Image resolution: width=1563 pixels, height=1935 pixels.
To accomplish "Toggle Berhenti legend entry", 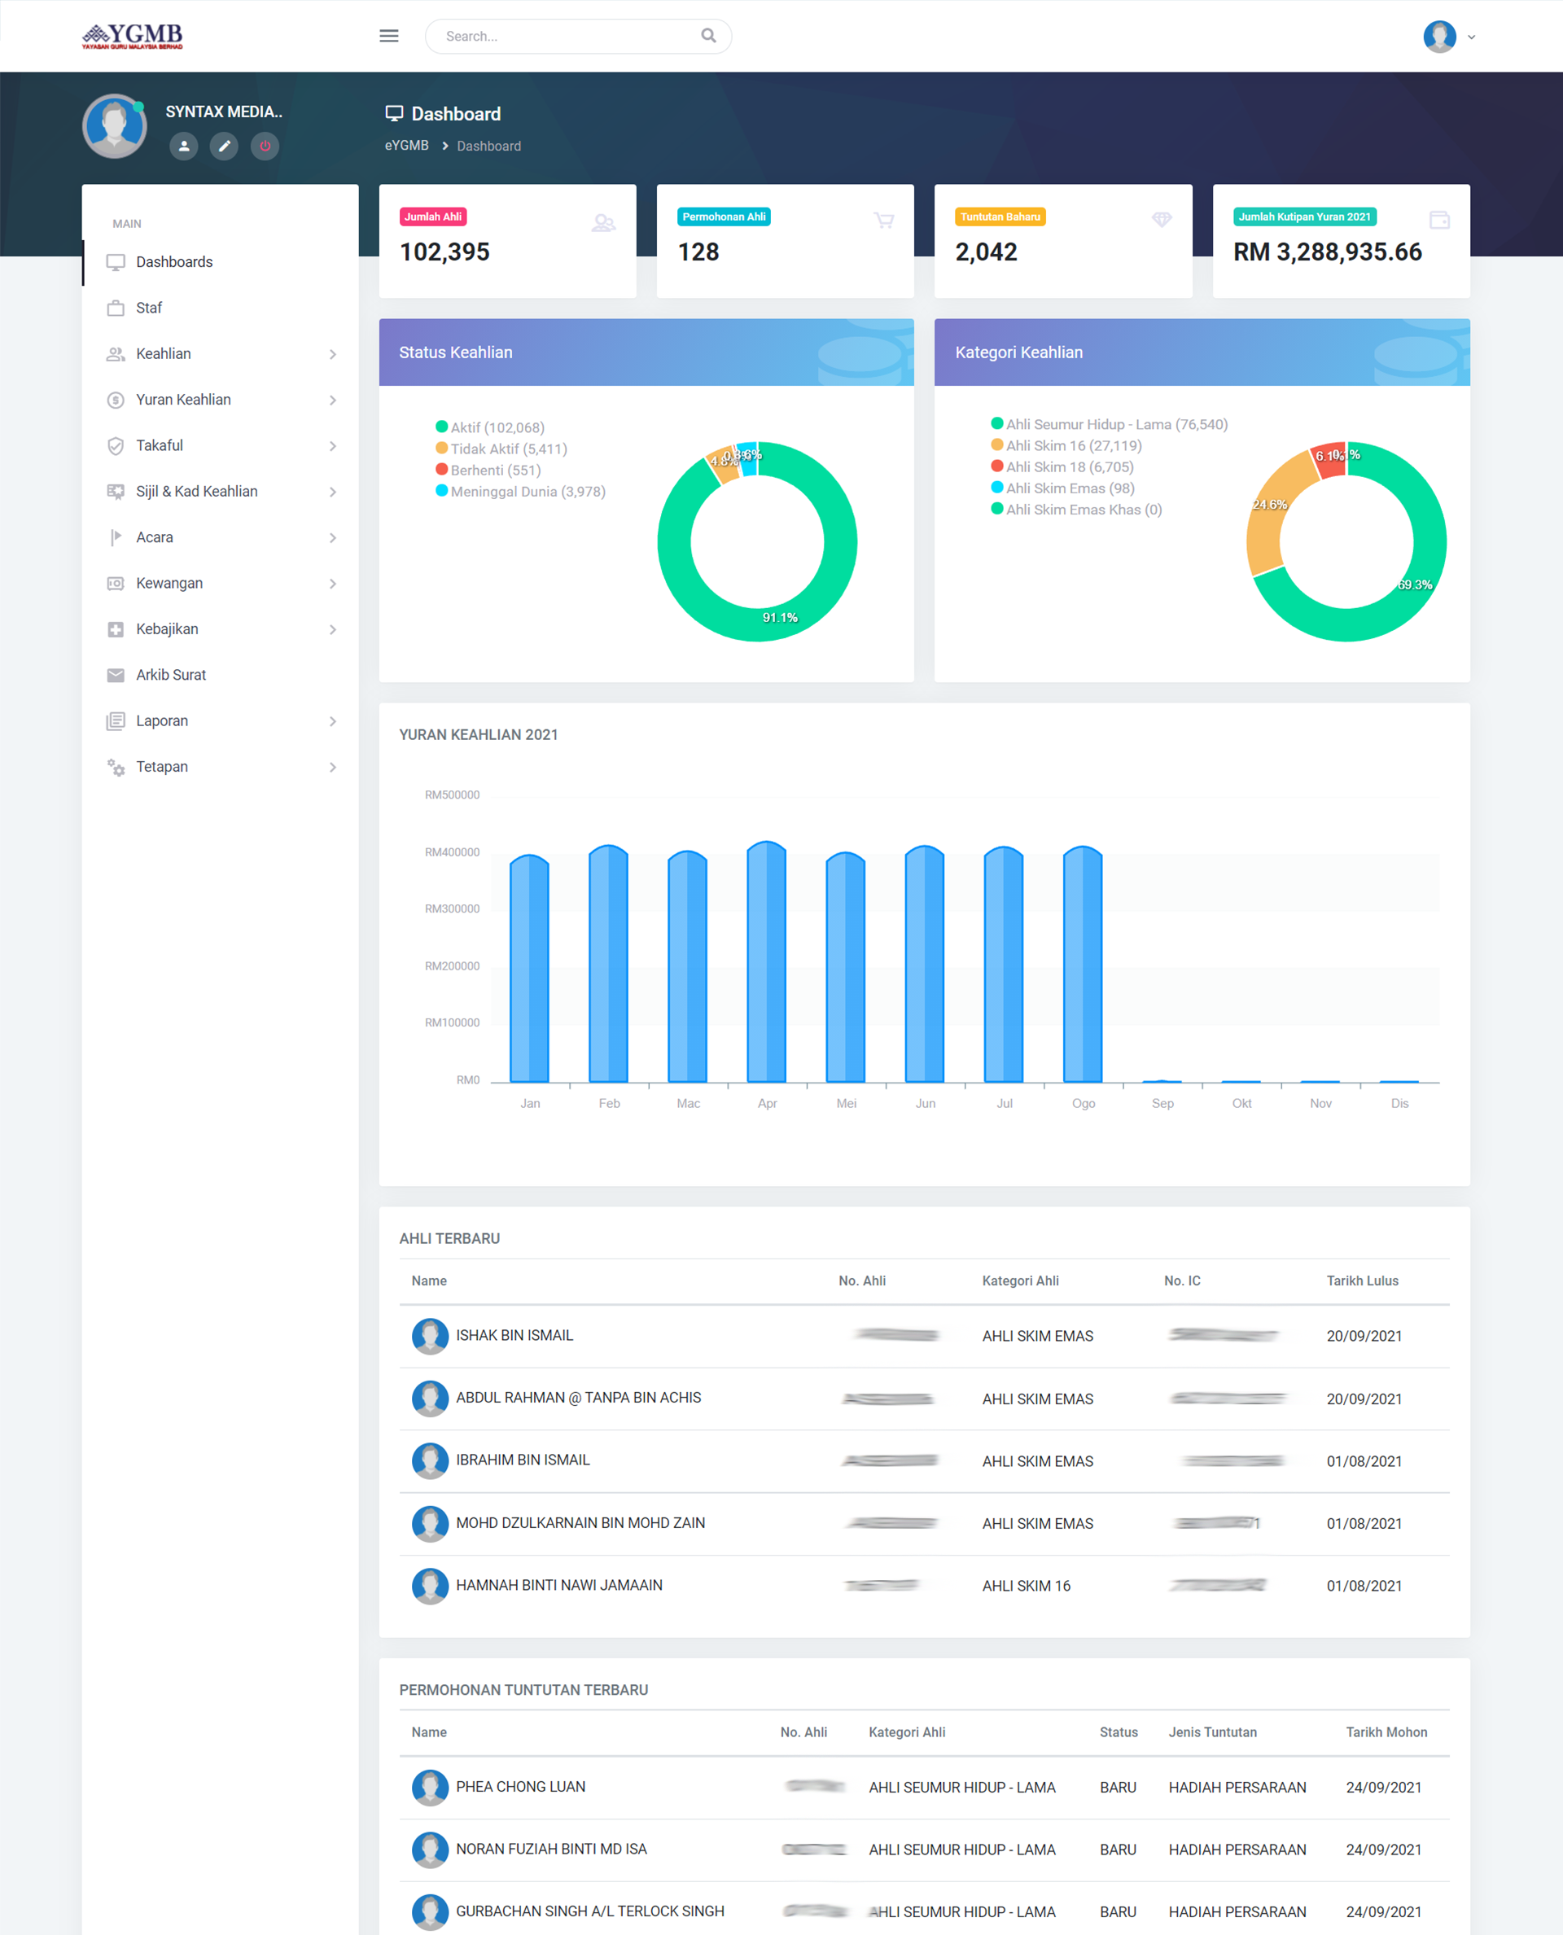I will 488,471.
